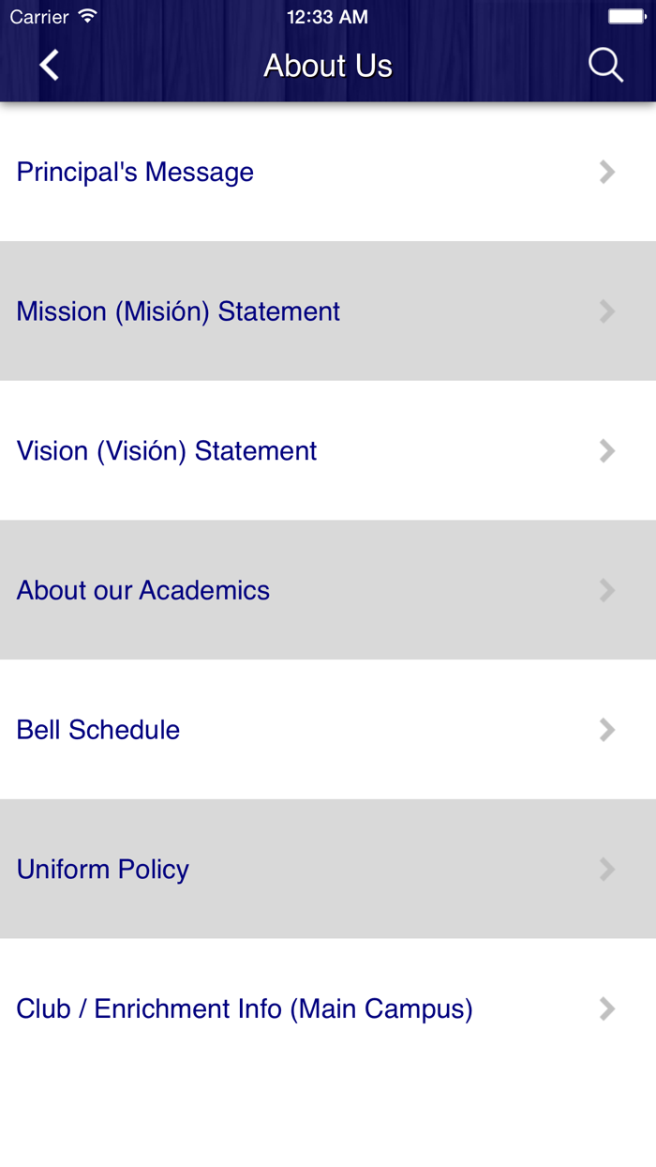Screen dimensions: 656x1167
Task: Show the Uniform Policy page
Action: click(103, 870)
